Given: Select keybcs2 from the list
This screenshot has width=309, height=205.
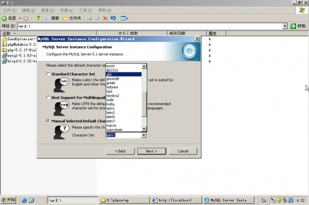Looking at the screenshot, I should click(124, 96).
